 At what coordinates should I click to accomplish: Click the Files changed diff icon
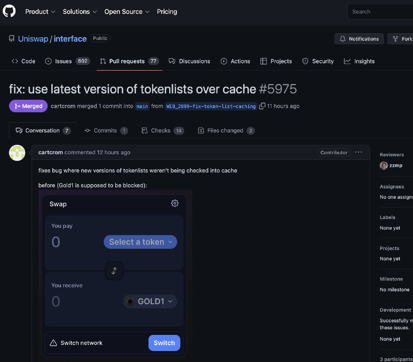tap(201, 130)
